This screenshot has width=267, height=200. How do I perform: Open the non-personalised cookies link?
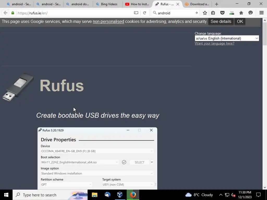108,22
